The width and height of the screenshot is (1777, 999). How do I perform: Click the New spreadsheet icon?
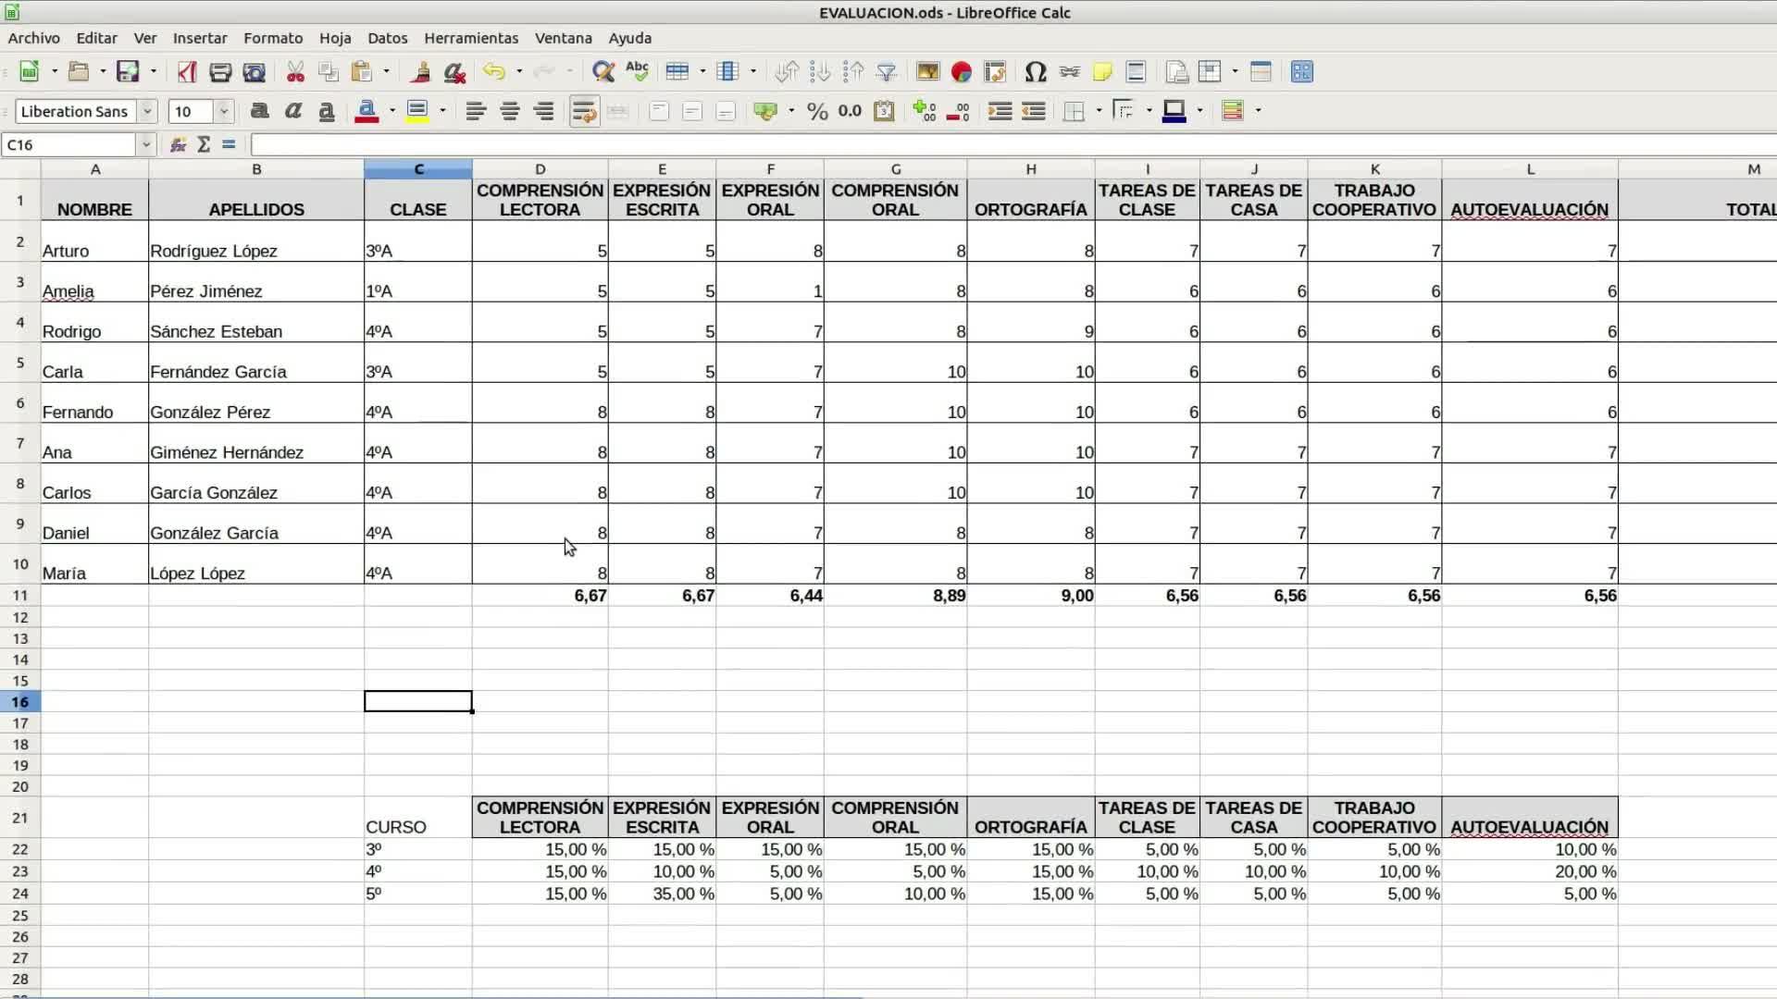click(30, 72)
